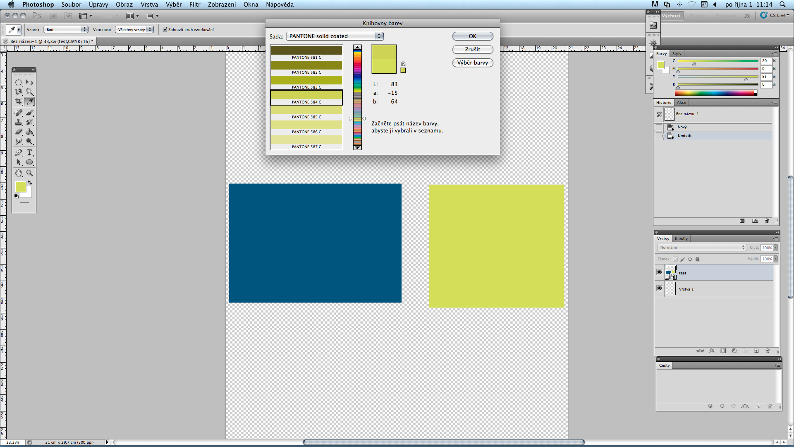Select the Type tool
Viewport: 794px width, 447px height.
pos(29,152)
